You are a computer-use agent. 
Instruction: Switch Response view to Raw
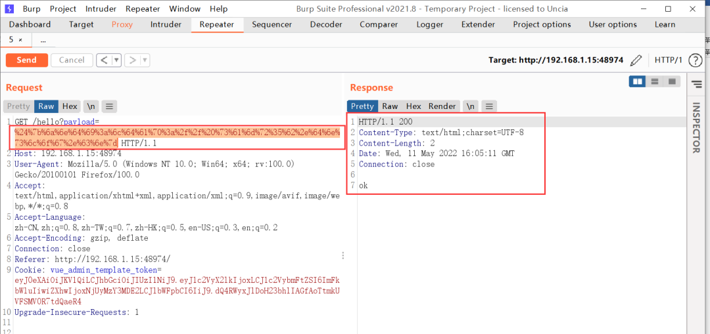coord(390,106)
